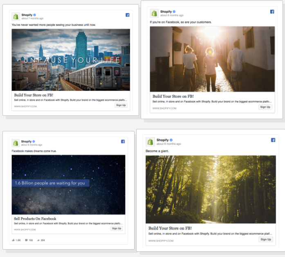Open Shopify page name in alley walkers ad

(x=166, y=11)
